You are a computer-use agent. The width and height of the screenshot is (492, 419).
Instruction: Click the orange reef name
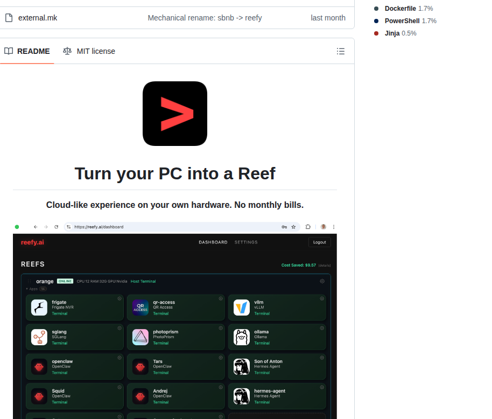(x=45, y=281)
